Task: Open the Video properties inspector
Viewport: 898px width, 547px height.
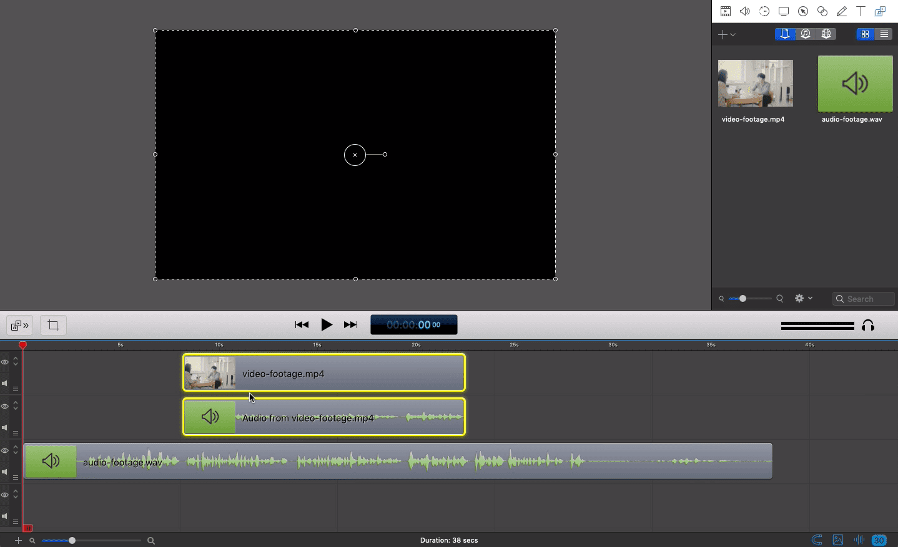Action: pyautogui.click(x=726, y=11)
